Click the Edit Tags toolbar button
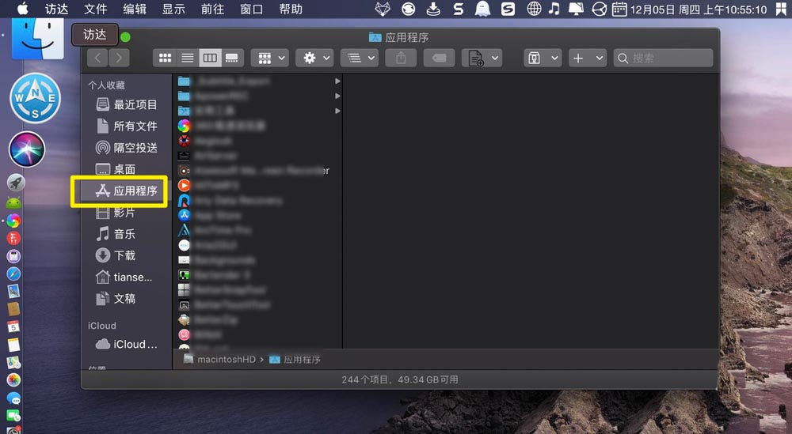Viewport: 792px width, 434px height. pyautogui.click(x=439, y=58)
